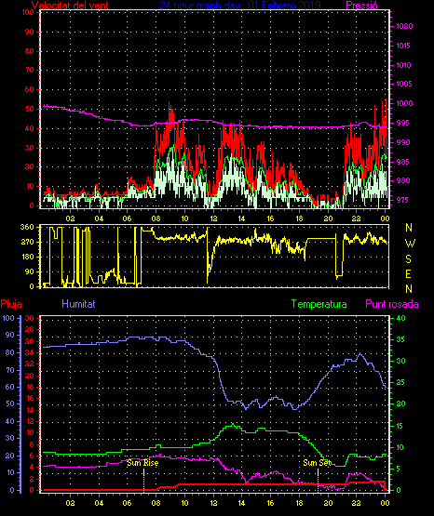
Task: Click the 360 wind direction axis value
Action: point(27,228)
